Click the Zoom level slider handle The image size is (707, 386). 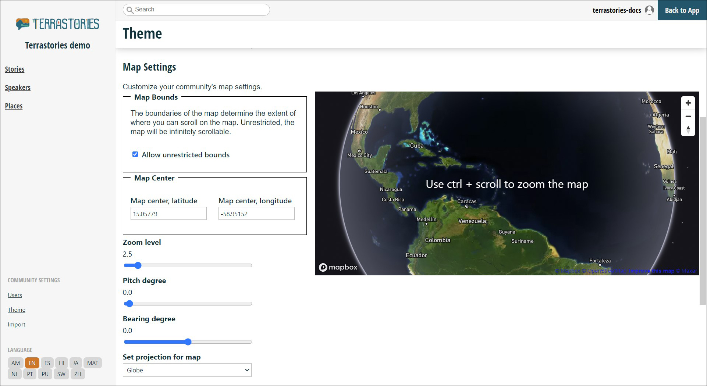point(138,265)
